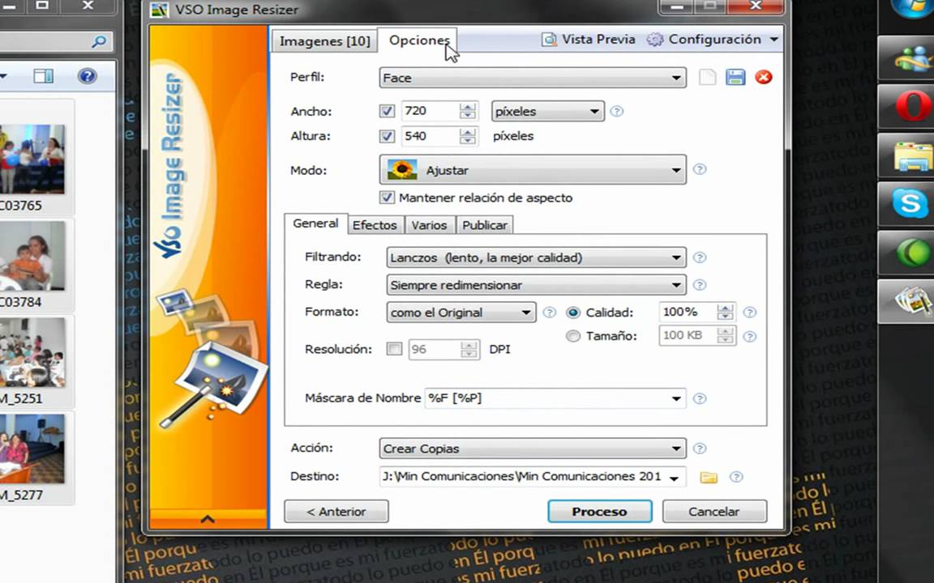Click the Vista Previa label
Image resolution: width=934 pixels, height=583 pixels.
click(x=598, y=39)
